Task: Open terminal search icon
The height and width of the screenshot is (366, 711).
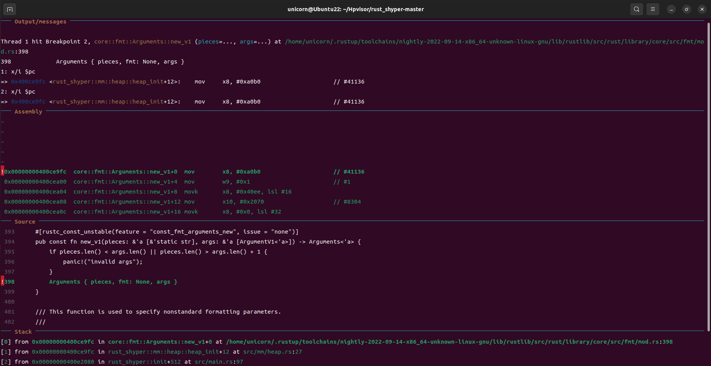Action: coord(637,9)
